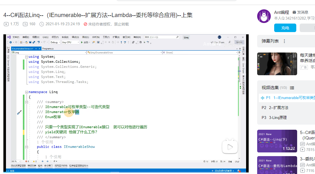Click the notification bell in status bar
Image resolution: width=315 pixels, height=174 pixels.
coord(239,171)
